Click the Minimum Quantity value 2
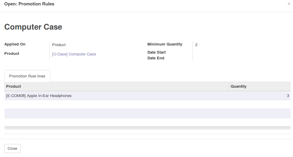 pyautogui.click(x=196, y=45)
